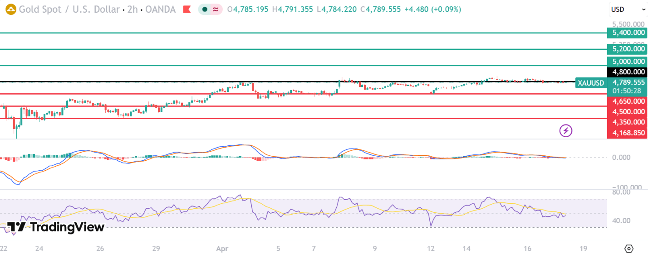Click the Apr label on time axis

(222, 249)
